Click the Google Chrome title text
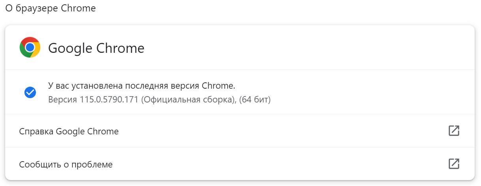This screenshot has width=481, height=186. point(96,48)
